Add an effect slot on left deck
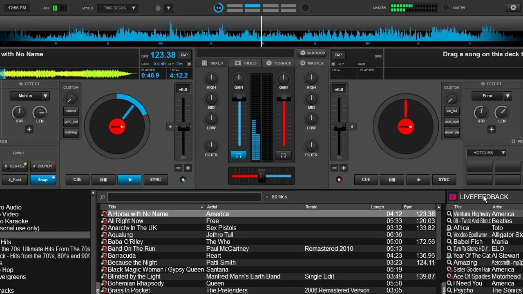The height and width of the screenshot is (294, 523). pos(29,129)
